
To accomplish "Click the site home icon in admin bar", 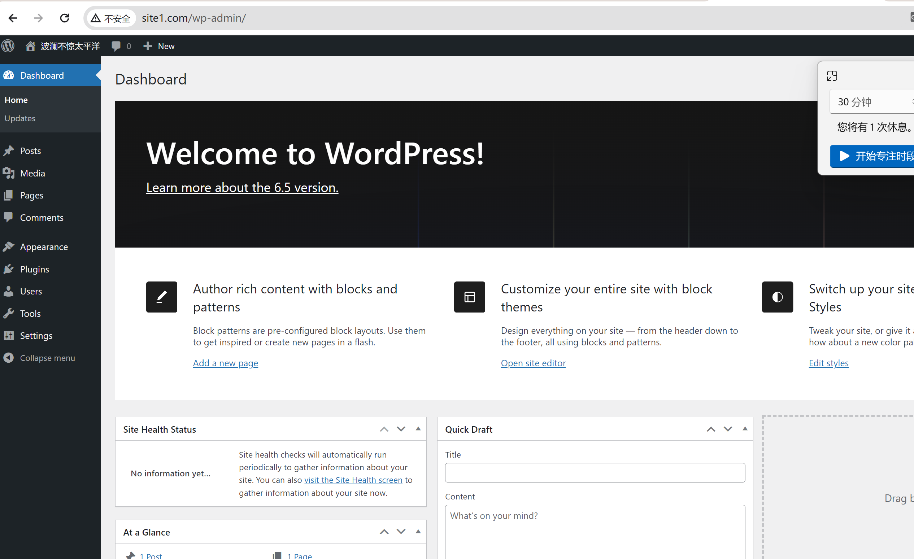I will (30, 46).
